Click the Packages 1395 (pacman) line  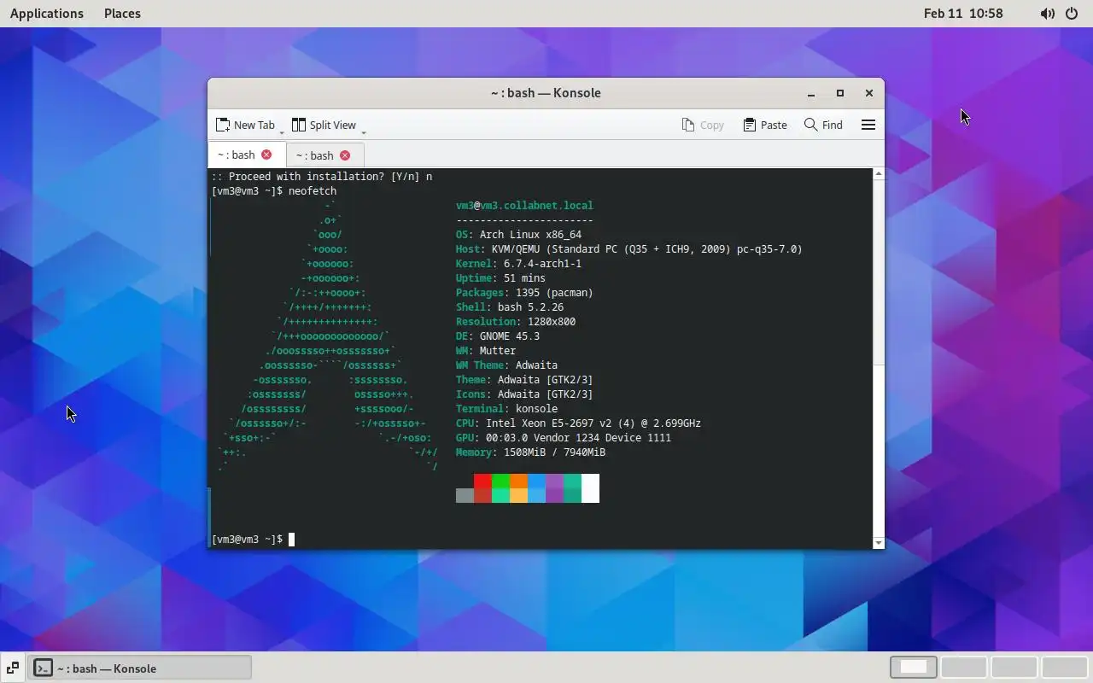(524, 293)
